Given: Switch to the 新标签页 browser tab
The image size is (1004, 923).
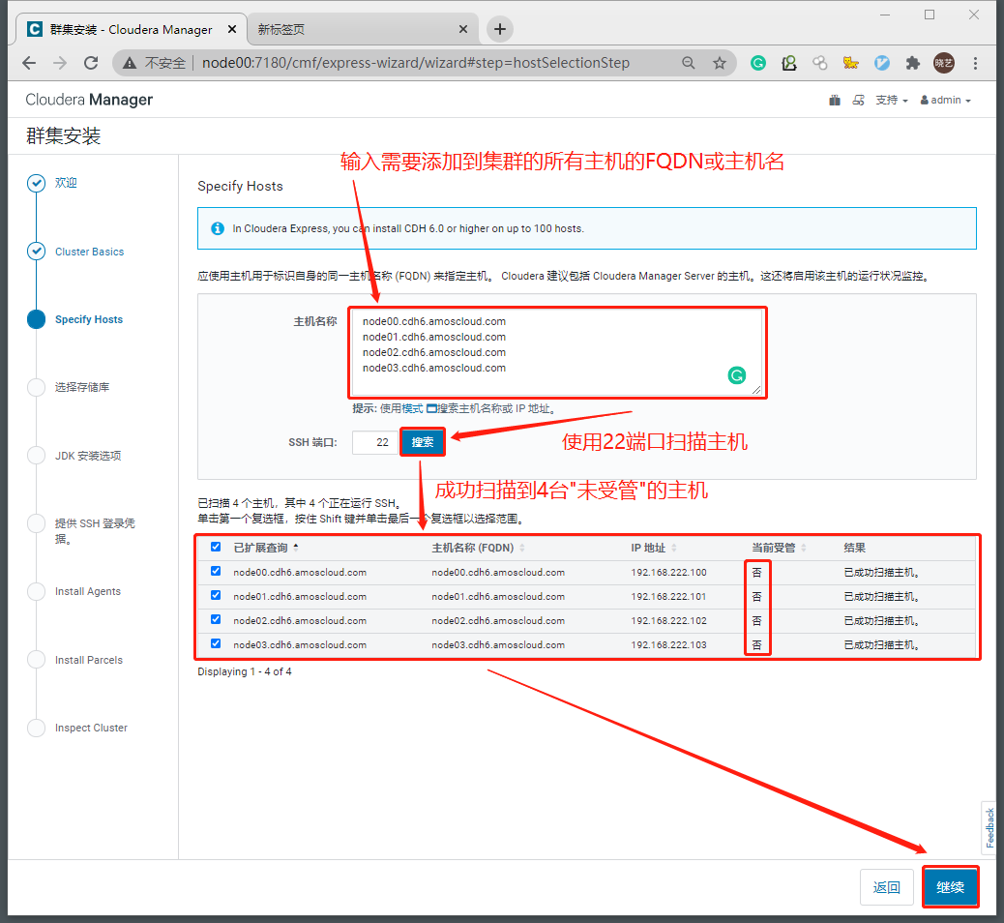Looking at the screenshot, I should [x=362, y=29].
